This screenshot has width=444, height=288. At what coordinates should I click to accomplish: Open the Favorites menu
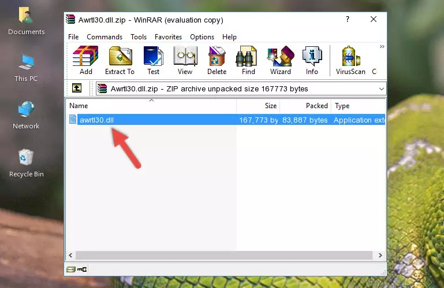point(168,37)
